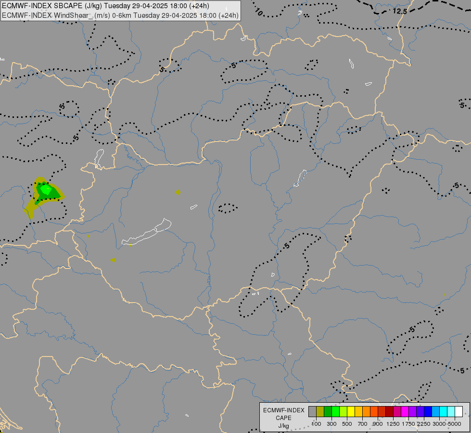Click the bright green CAPE maximum on the map
Viewport: 471px width, 433px height.
point(46,190)
